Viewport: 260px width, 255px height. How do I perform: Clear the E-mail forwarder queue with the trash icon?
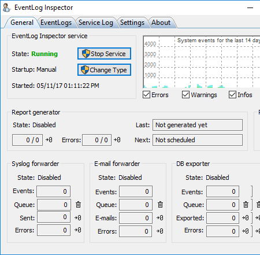point(160,204)
